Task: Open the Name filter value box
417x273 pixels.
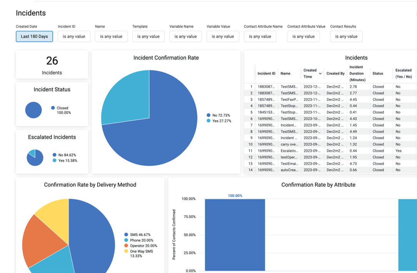Action: (x=111, y=36)
